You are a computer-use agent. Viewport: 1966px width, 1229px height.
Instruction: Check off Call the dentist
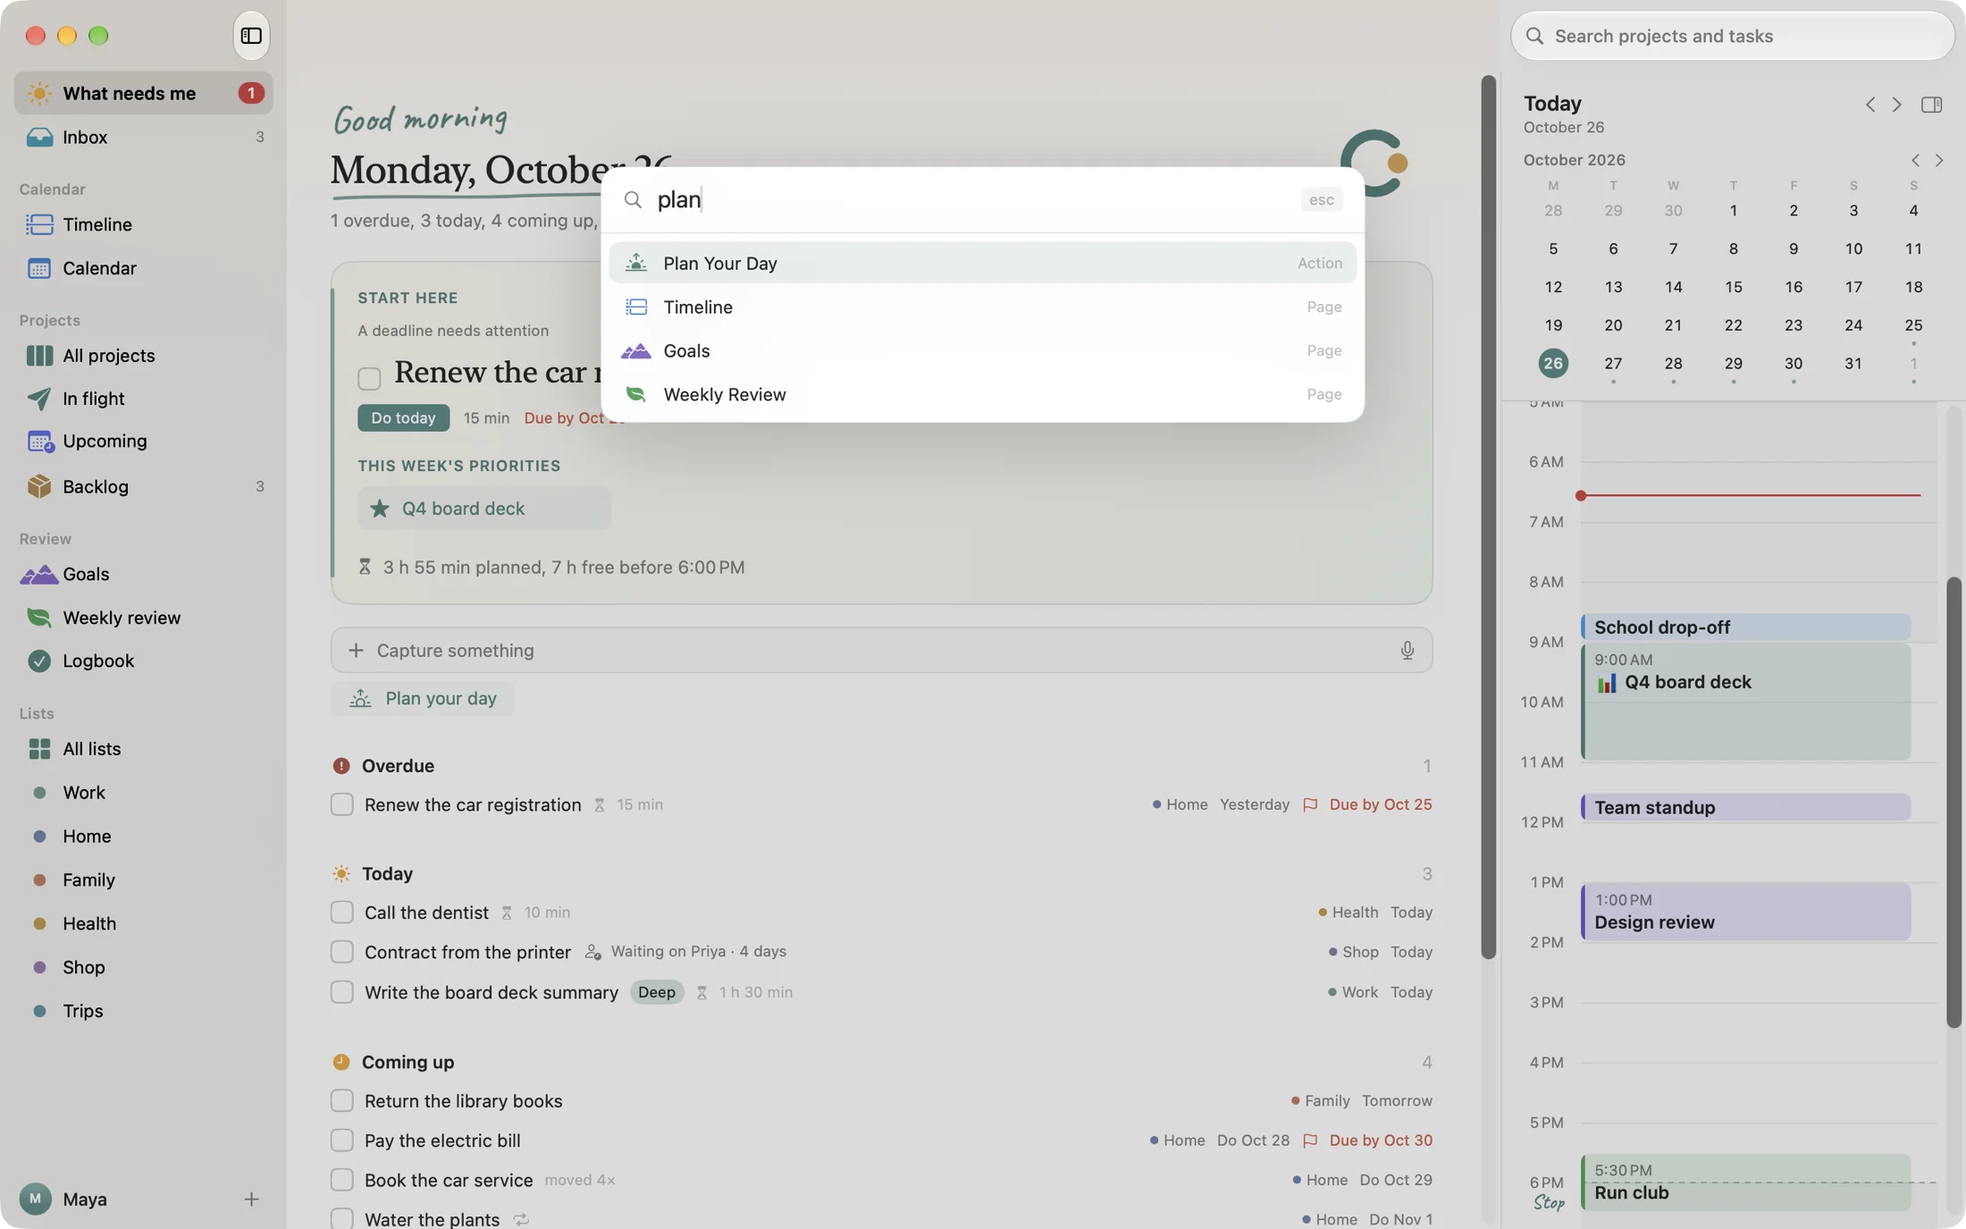(341, 913)
